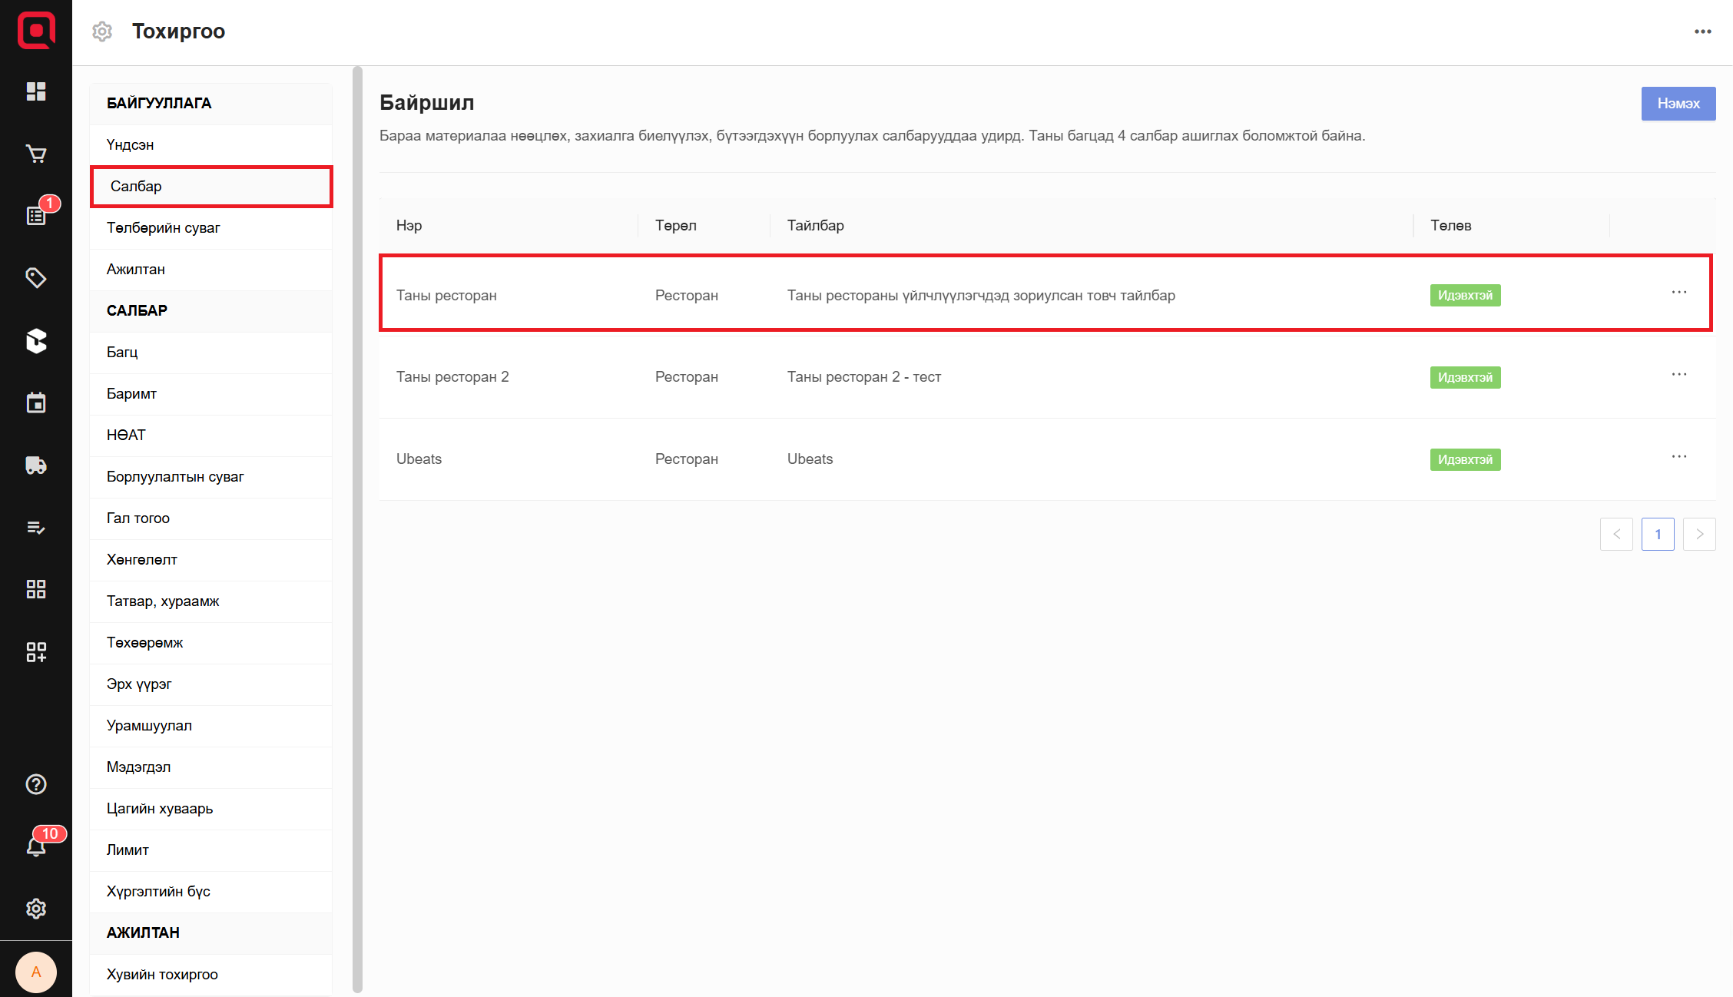
Task: Open the dashboard icon in left sidebar
Action: [36, 91]
